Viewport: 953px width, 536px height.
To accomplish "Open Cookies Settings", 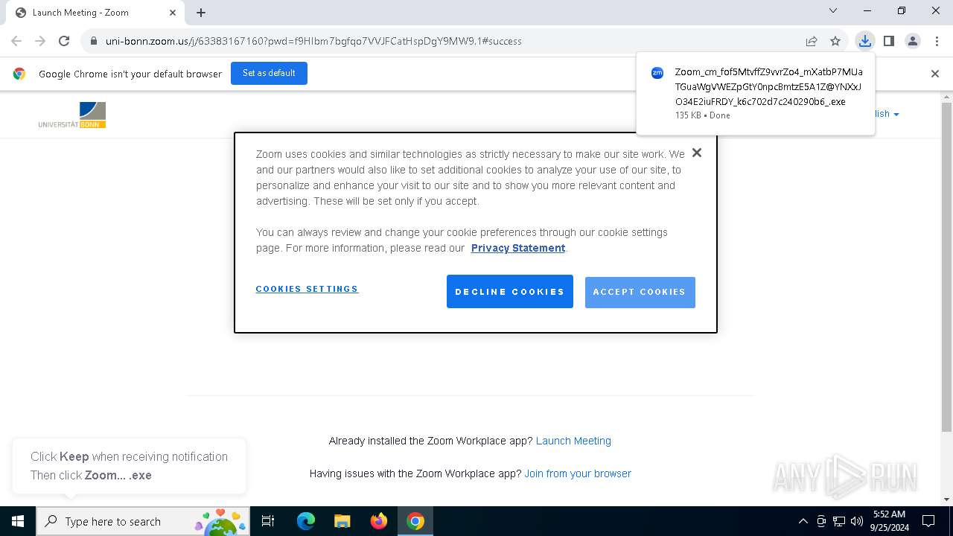I will [307, 289].
